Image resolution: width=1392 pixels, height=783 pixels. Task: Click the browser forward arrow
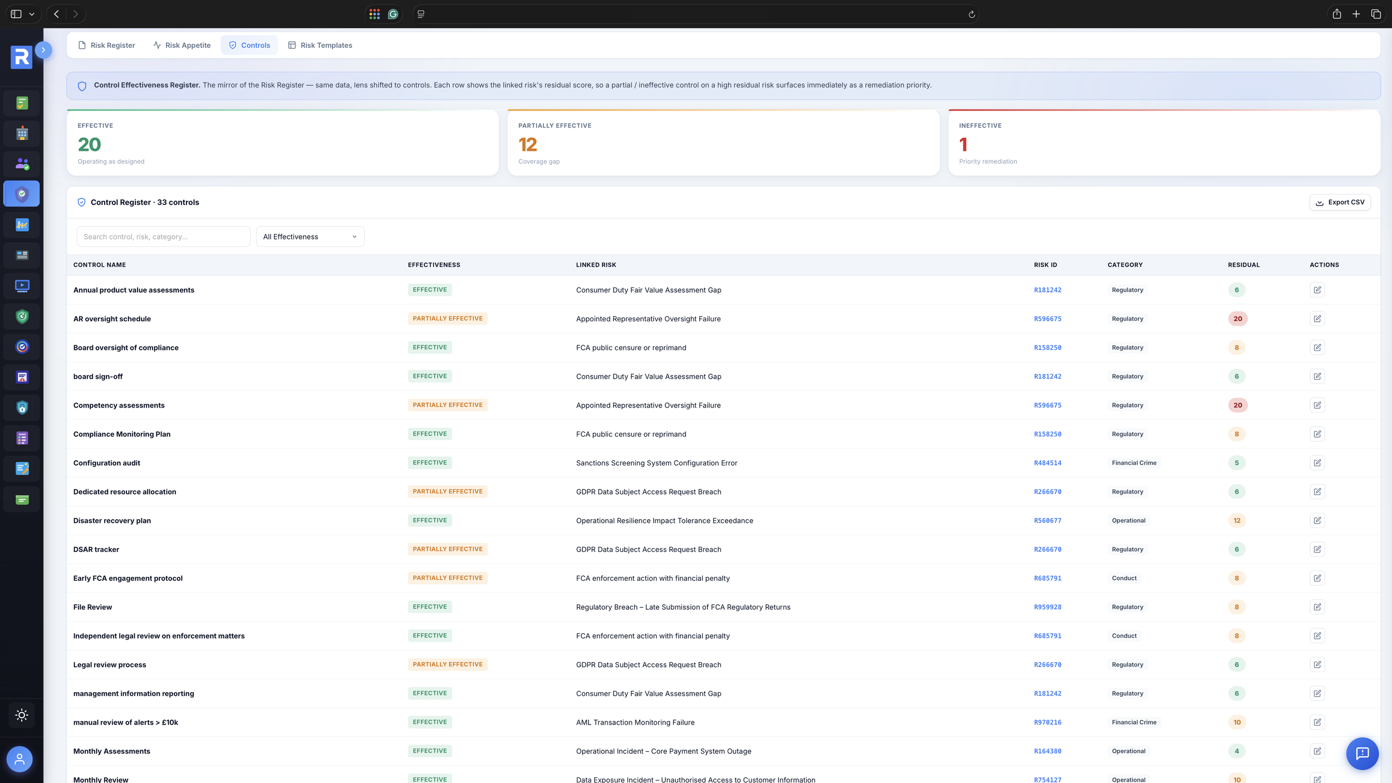tap(76, 14)
